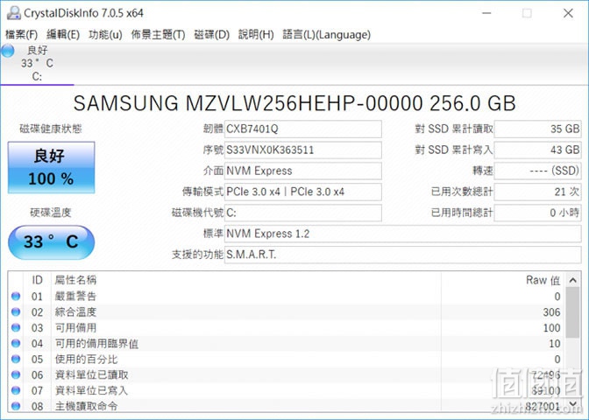This screenshot has width=589, height=420.
Task: Click the status dot of attribute 04
Action: 16,344
